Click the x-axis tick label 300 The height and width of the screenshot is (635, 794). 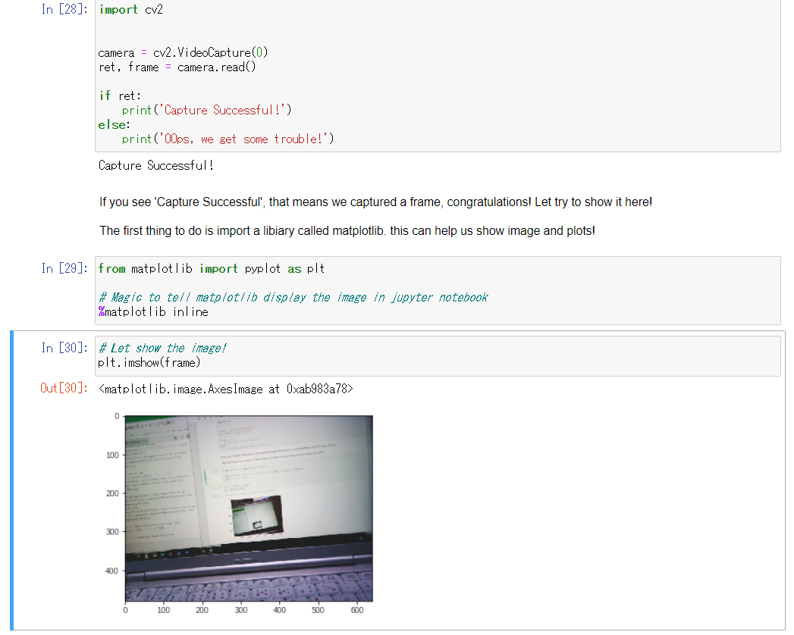coord(241,610)
